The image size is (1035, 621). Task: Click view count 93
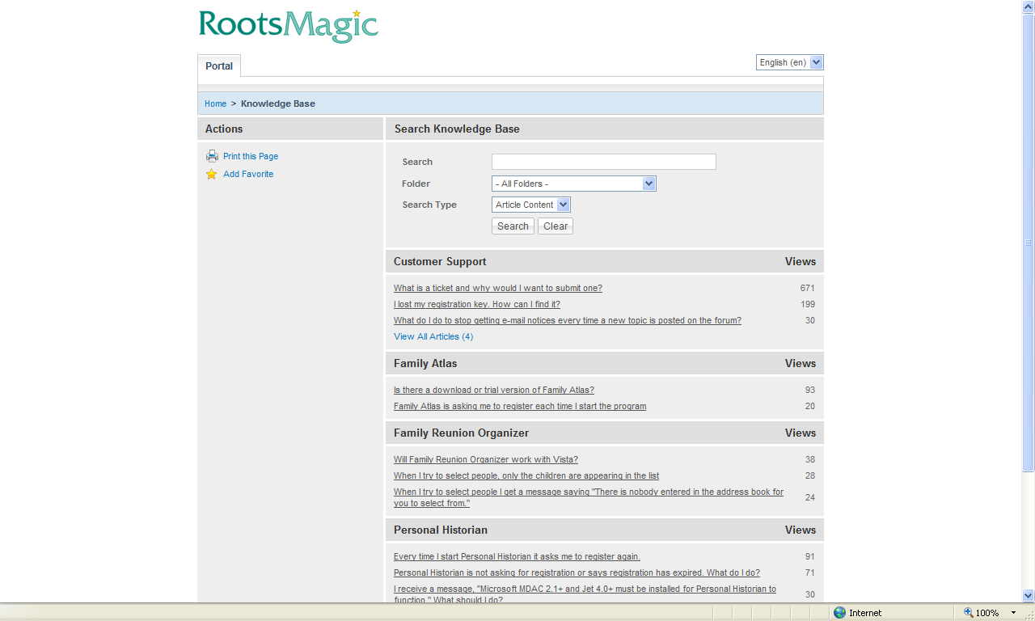[x=809, y=390]
